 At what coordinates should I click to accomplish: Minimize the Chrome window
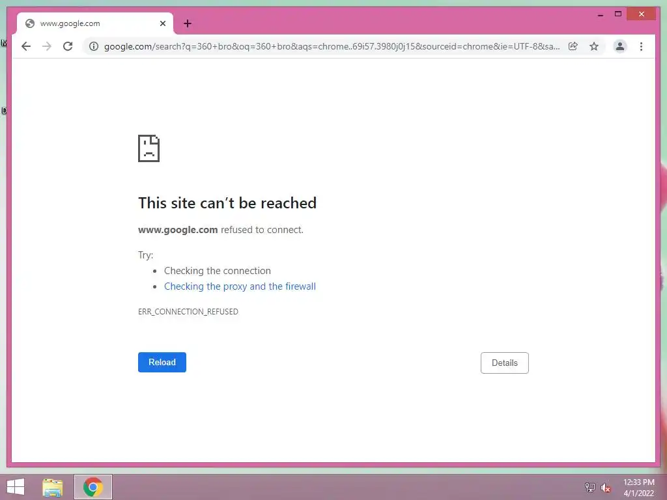pos(600,15)
